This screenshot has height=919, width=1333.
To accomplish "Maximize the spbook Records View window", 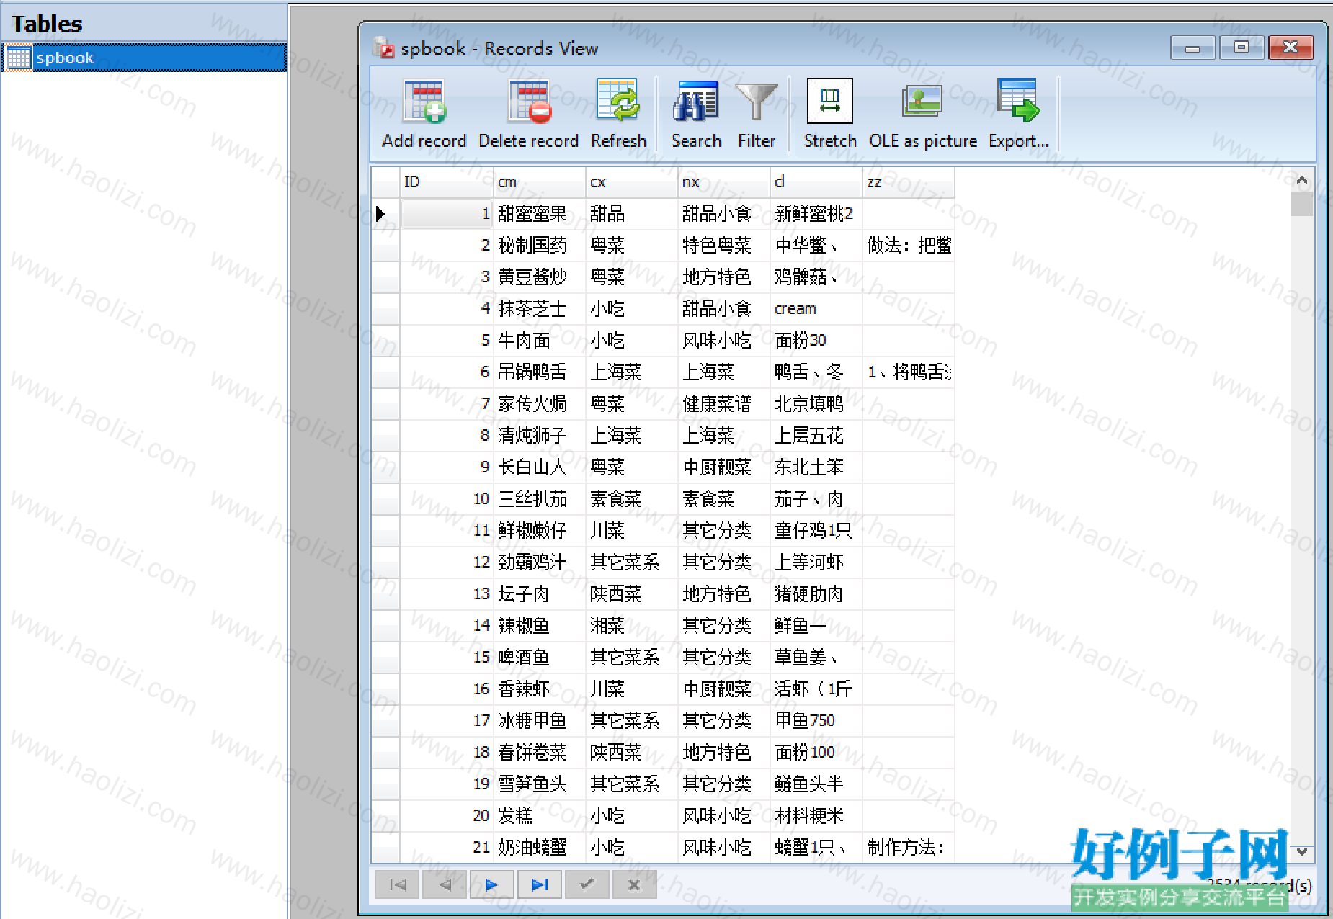I will point(1241,48).
